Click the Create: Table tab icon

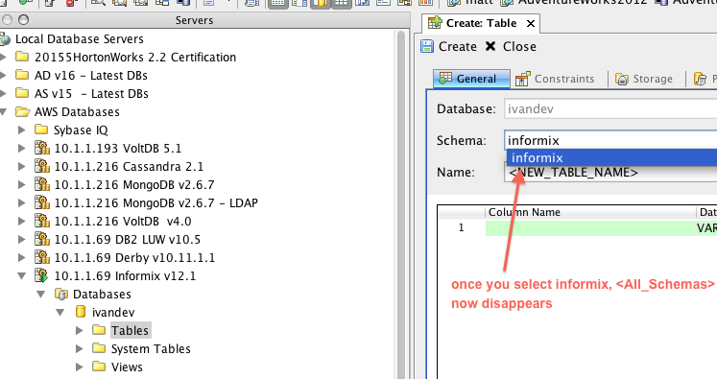click(x=435, y=23)
